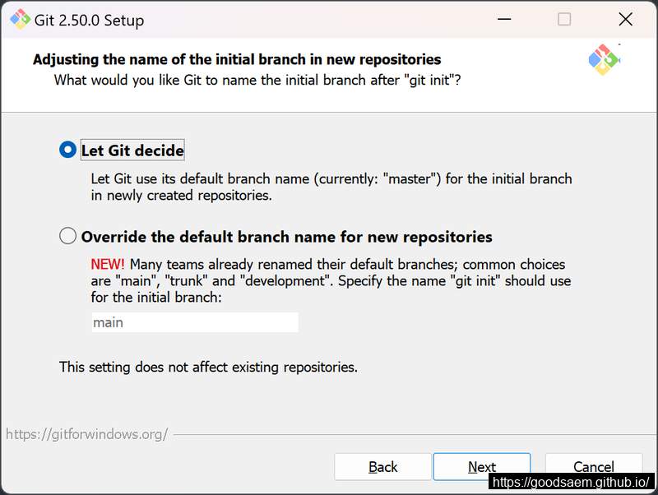This screenshot has height=495, width=658.
Task: Click the goodsaem.github.io watermark link
Action: click(x=571, y=482)
